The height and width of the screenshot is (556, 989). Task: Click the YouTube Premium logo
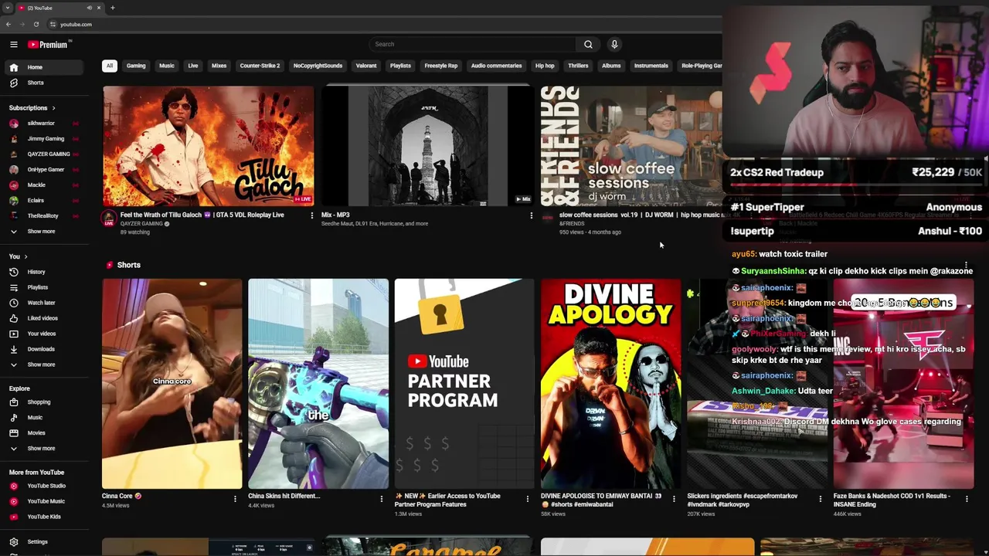point(49,45)
